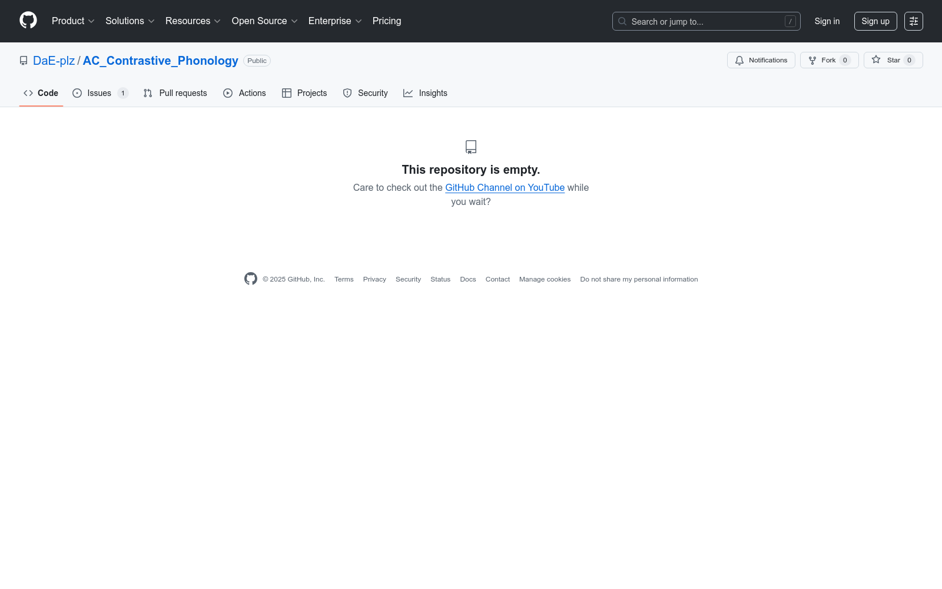Expand the Solutions menu

pos(130,21)
